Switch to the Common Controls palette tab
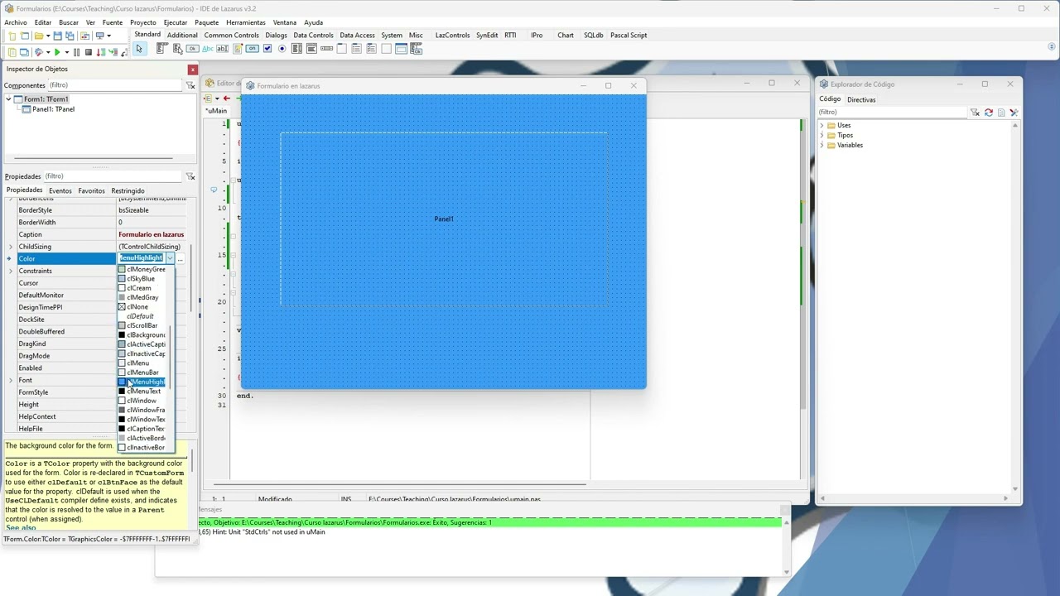Screen dimensions: 1060x596 (x=231, y=36)
